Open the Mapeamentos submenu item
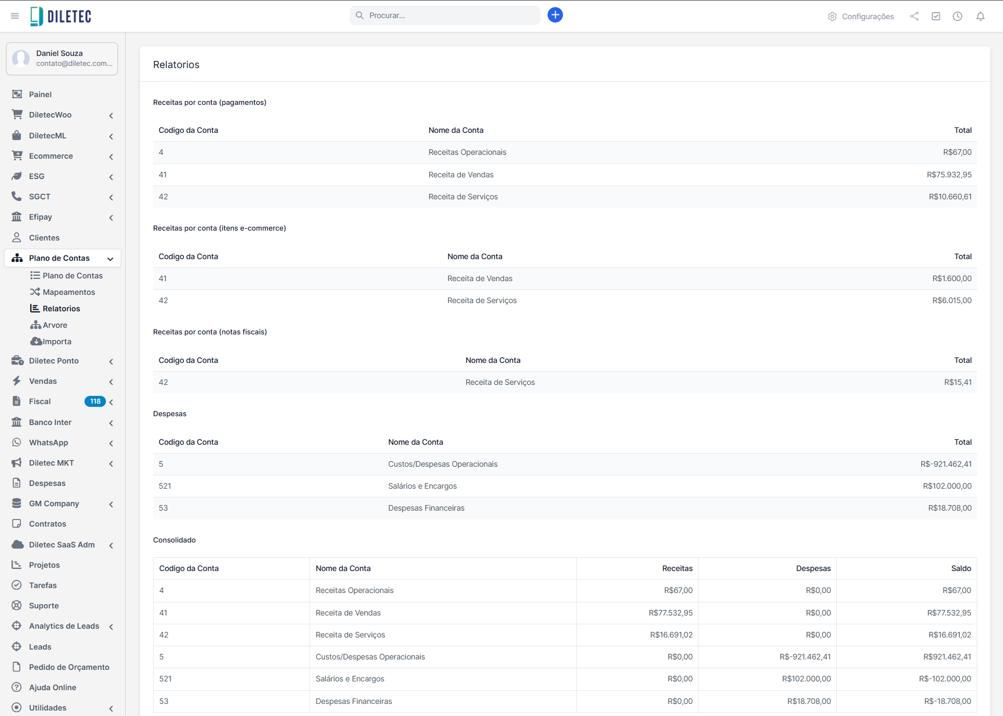Image resolution: width=1003 pixels, height=716 pixels. 69,292
